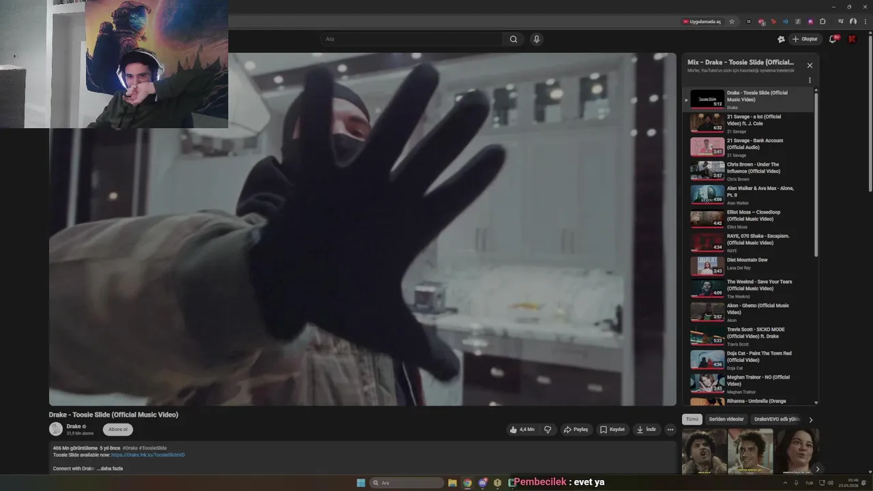Select the Tümü filter chip
Image resolution: width=873 pixels, height=491 pixels.
(x=692, y=419)
